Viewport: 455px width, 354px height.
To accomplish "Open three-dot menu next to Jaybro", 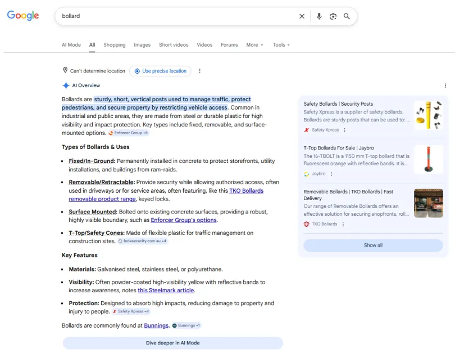I will (331, 174).
